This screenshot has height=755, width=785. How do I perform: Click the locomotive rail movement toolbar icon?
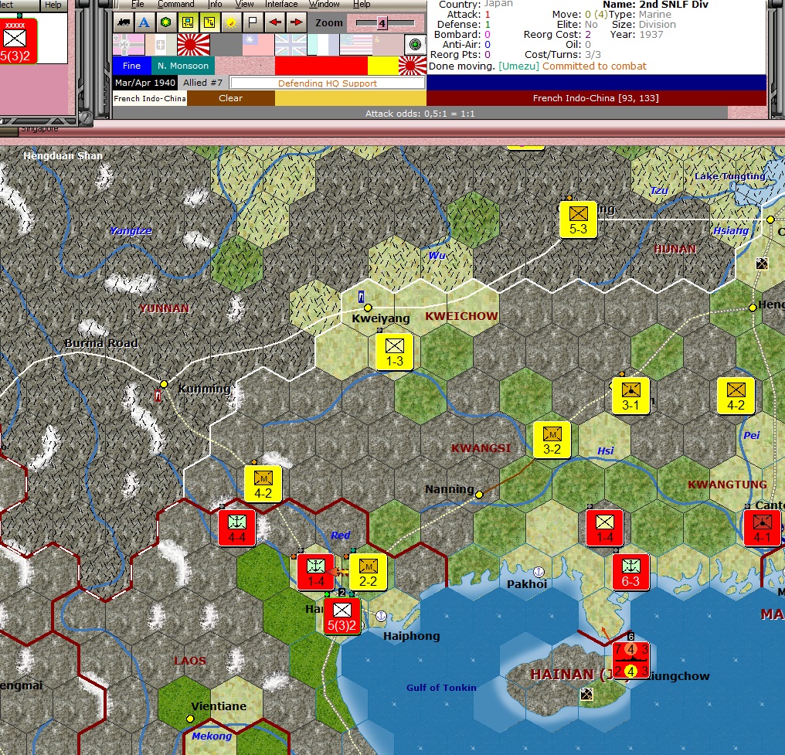coord(123,22)
